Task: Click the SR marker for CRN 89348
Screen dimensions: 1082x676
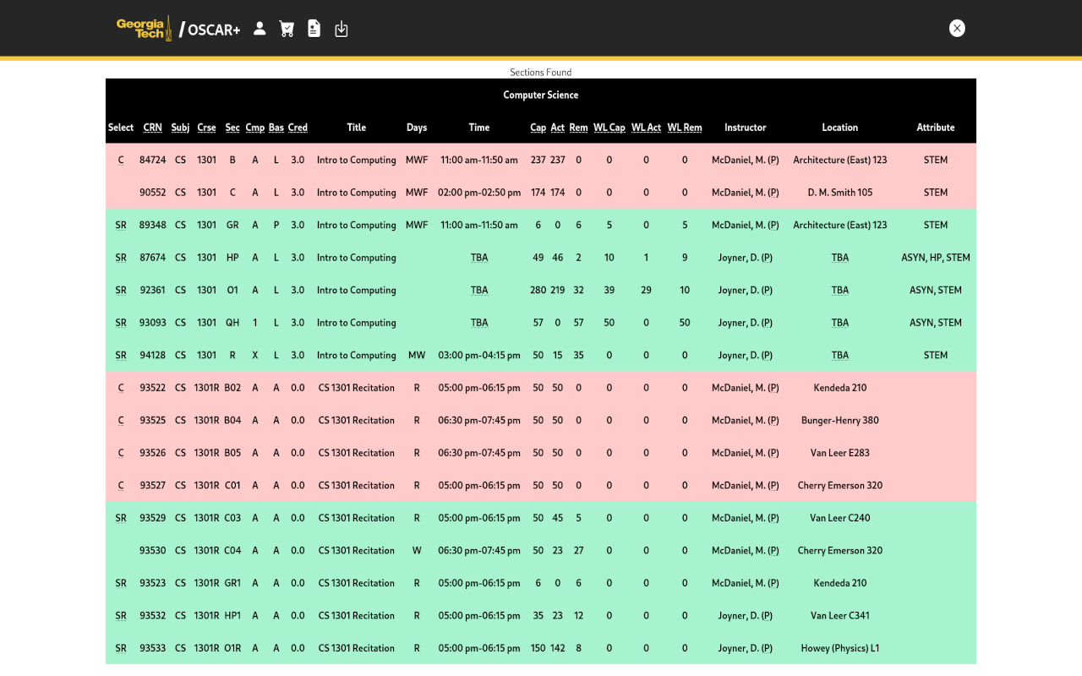Action: pos(121,225)
